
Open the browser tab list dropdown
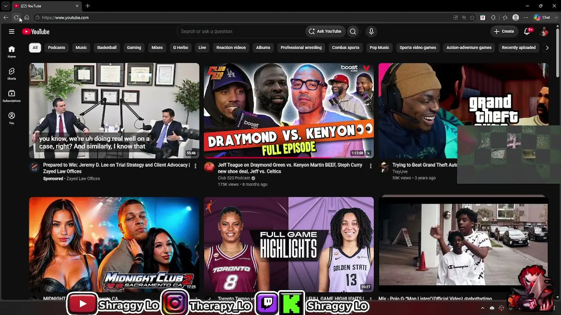pyautogui.click(x=6, y=6)
